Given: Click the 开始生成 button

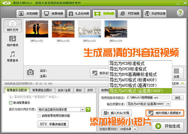Looking at the screenshot, I should [x=168, y=126].
